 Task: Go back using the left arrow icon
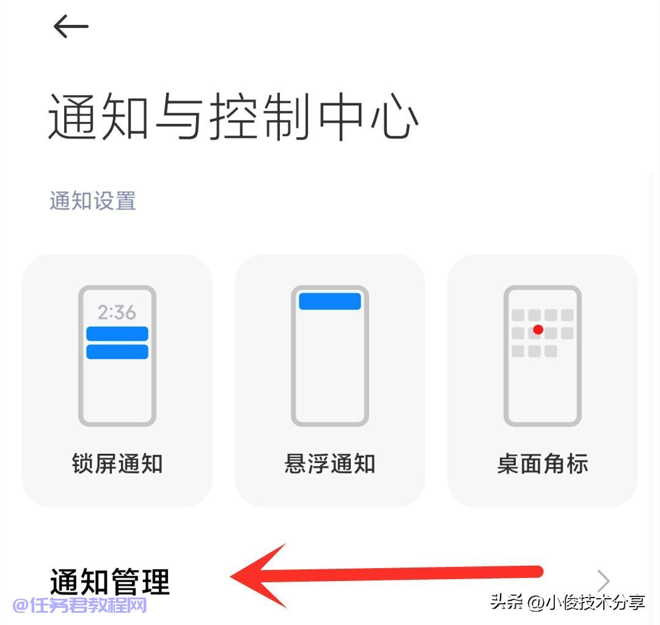point(71,26)
